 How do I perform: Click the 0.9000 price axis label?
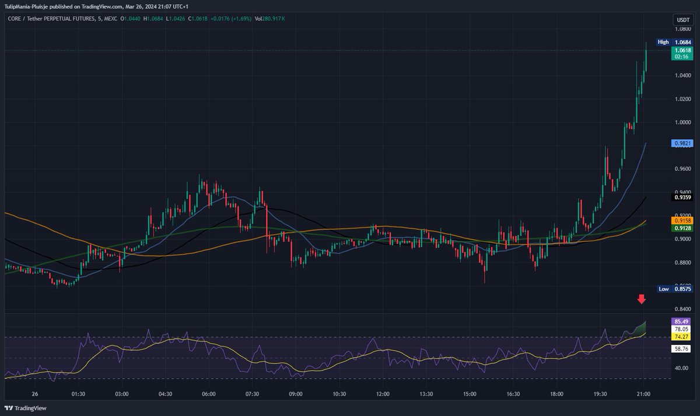682,239
